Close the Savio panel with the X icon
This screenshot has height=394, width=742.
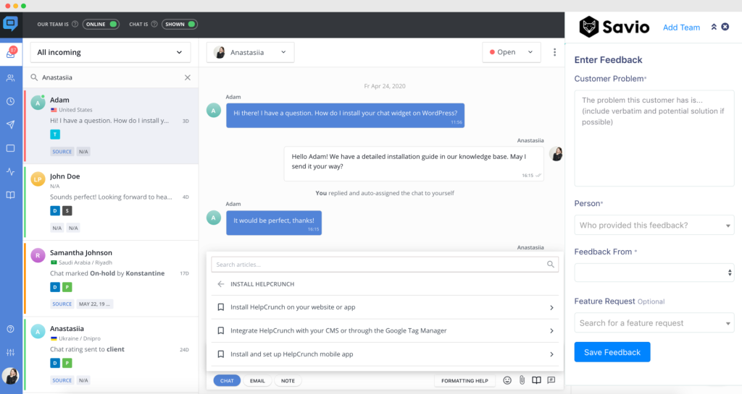point(725,27)
